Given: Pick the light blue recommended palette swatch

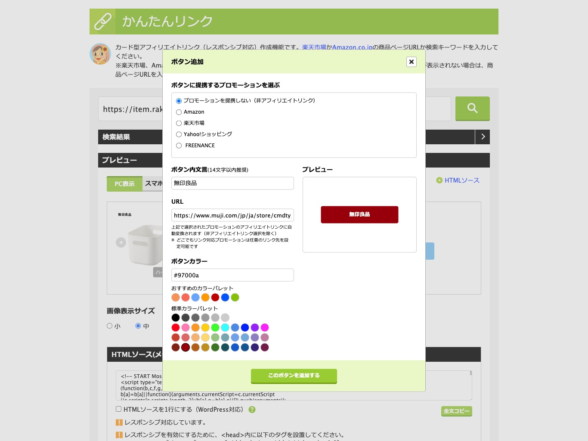Looking at the screenshot, I should pyautogui.click(x=195, y=298).
